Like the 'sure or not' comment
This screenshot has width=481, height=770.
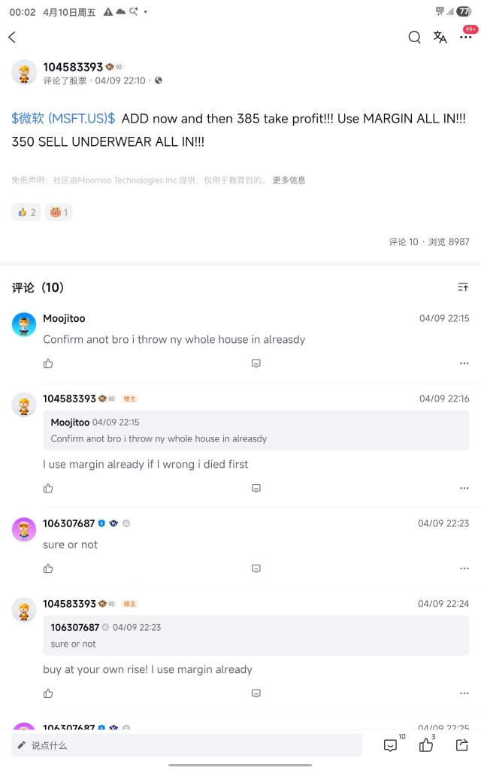(48, 568)
